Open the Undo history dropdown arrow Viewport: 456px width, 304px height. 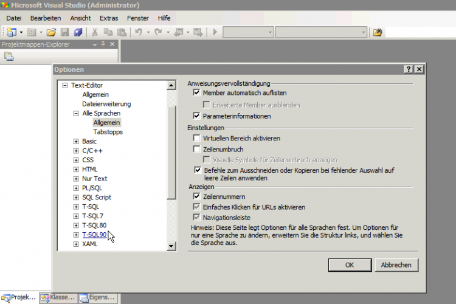pyautogui.click(x=148, y=32)
